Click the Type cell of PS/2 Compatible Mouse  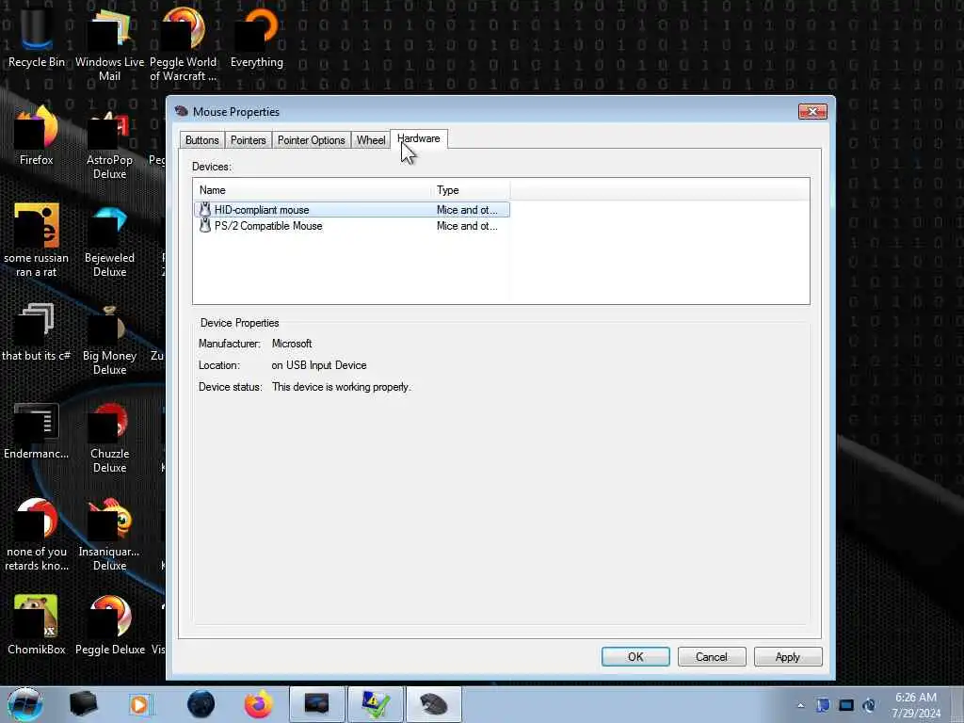point(467,226)
